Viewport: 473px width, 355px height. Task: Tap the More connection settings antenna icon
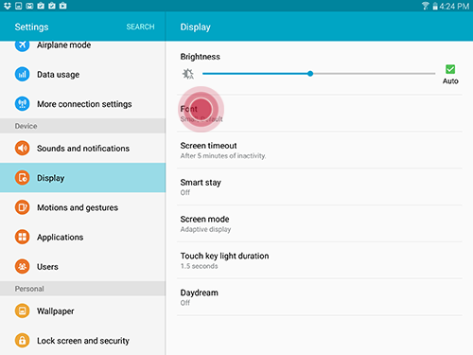click(22, 103)
